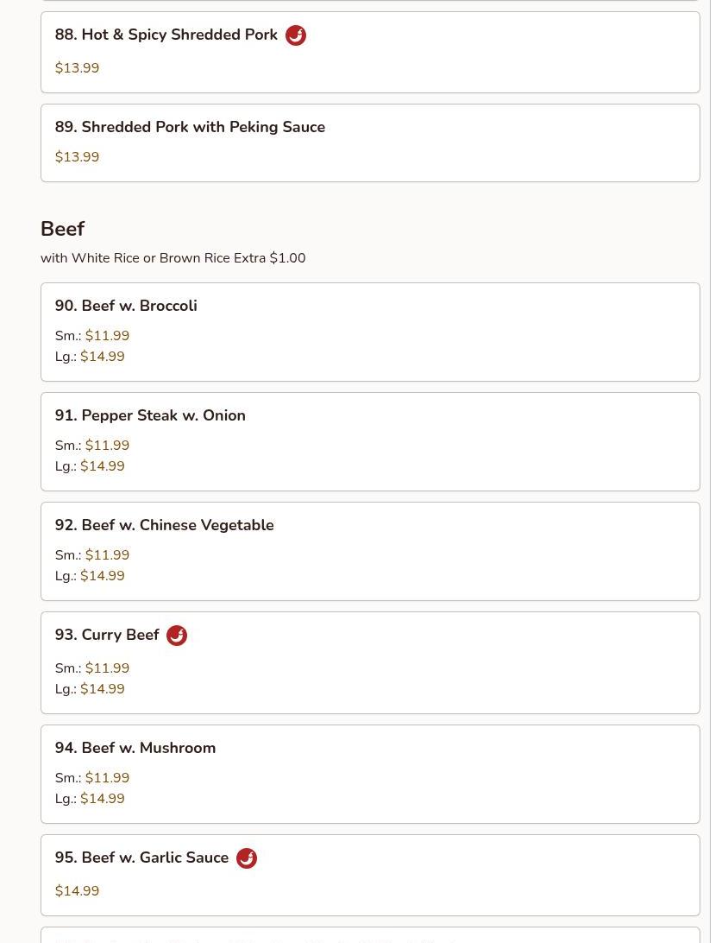Click large price of Beef w. Chinese Vegetable
This screenshot has height=943, width=728.
click(102, 576)
